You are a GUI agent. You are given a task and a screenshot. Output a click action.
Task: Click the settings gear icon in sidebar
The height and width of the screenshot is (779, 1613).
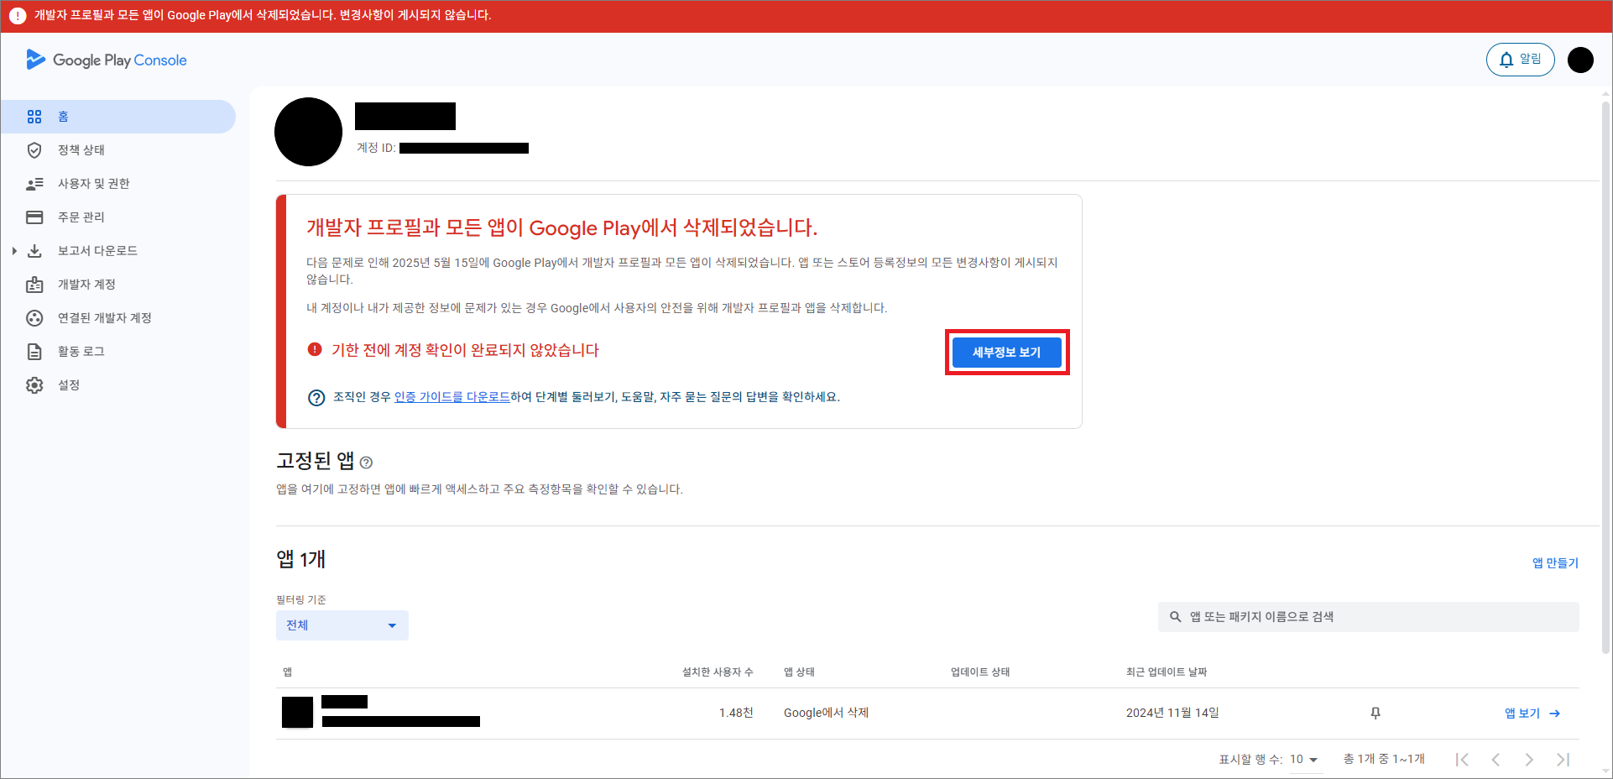click(x=34, y=385)
